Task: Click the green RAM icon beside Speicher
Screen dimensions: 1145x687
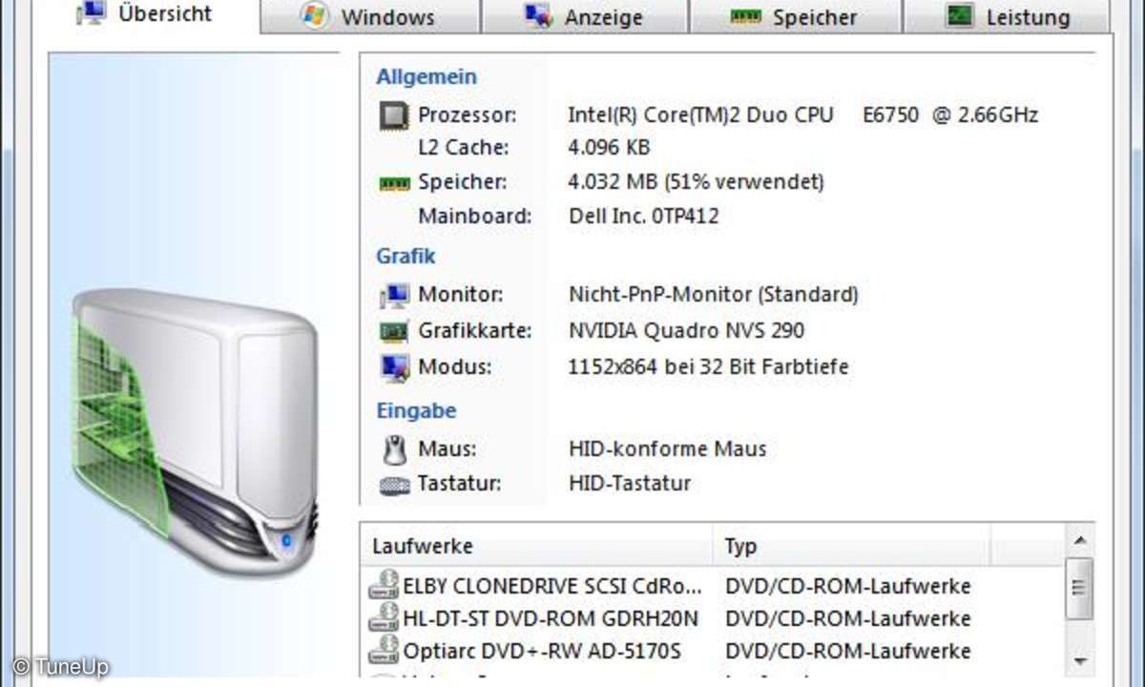Action: coord(394,183)
